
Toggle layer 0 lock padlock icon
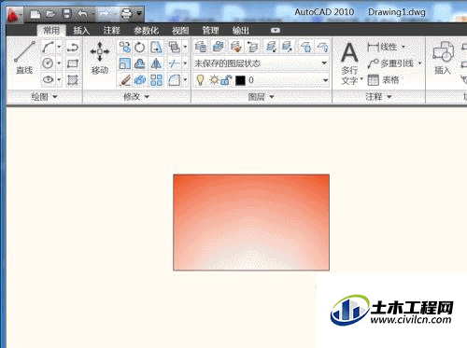point(226,80)
